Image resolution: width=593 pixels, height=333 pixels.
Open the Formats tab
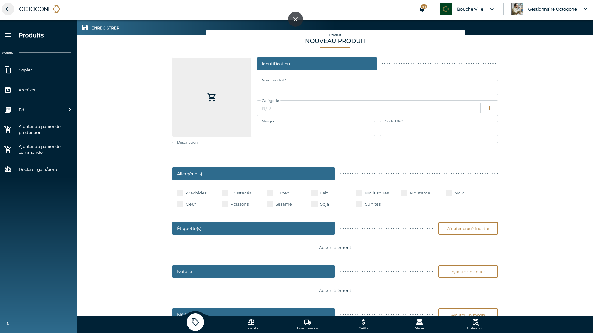251,324
